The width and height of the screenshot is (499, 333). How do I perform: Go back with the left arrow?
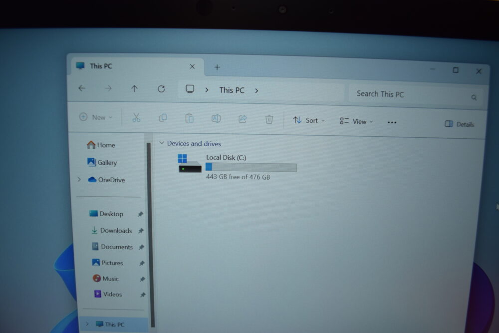tap(82, 88)
